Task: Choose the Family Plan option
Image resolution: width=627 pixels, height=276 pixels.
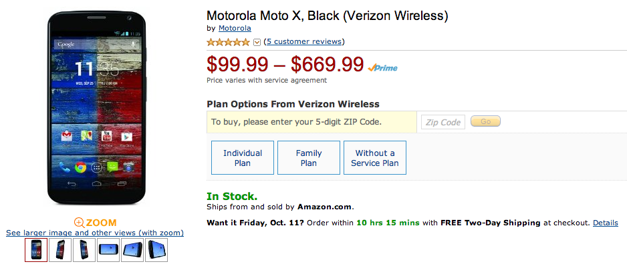Action: (x=308, y=158)
